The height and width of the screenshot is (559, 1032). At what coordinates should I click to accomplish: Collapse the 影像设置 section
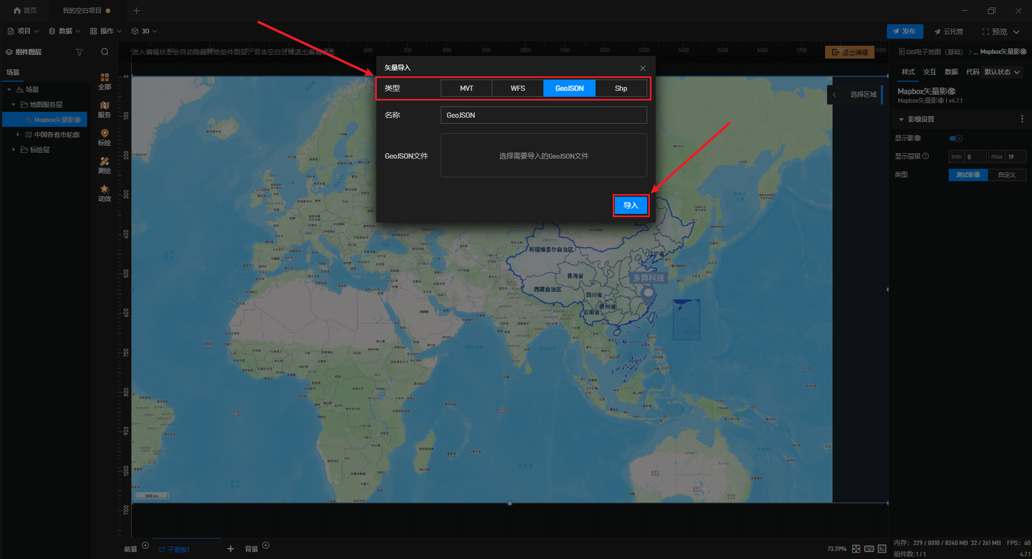click(901, 119)
